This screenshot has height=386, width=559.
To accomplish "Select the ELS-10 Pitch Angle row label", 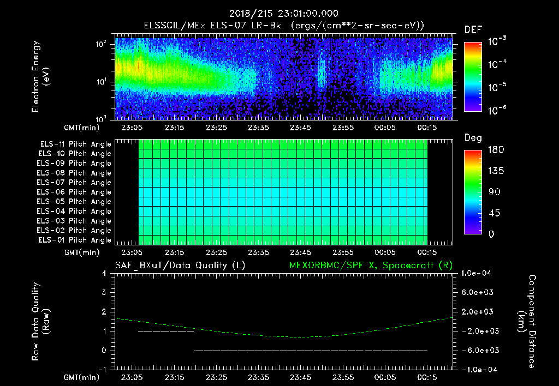I will click(75, 154).
